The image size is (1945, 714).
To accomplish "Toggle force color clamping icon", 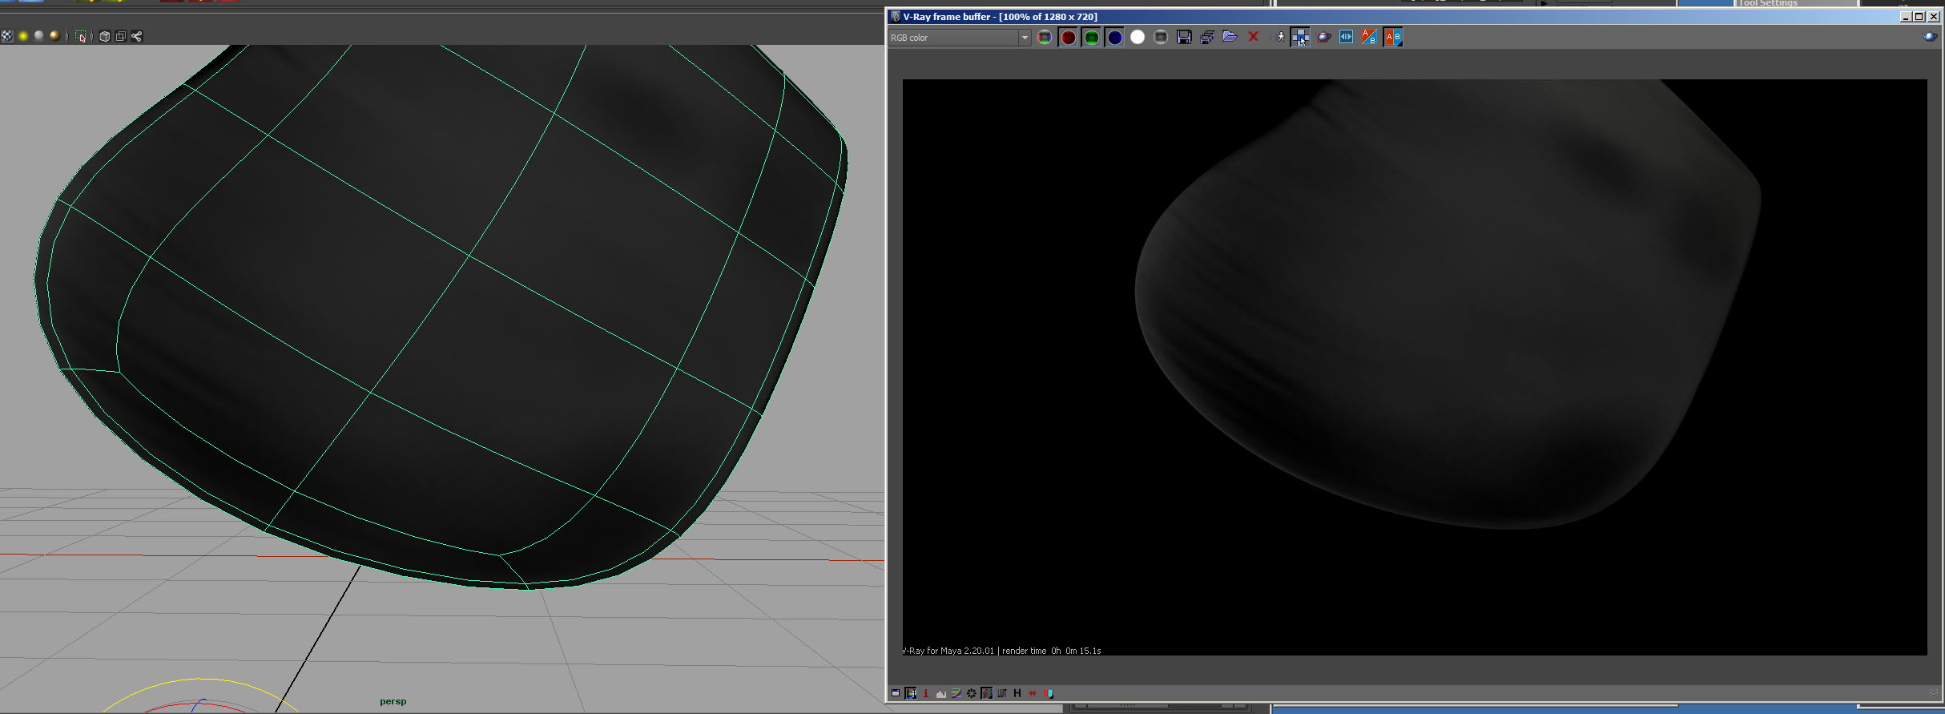I will [x=911, y=693].
